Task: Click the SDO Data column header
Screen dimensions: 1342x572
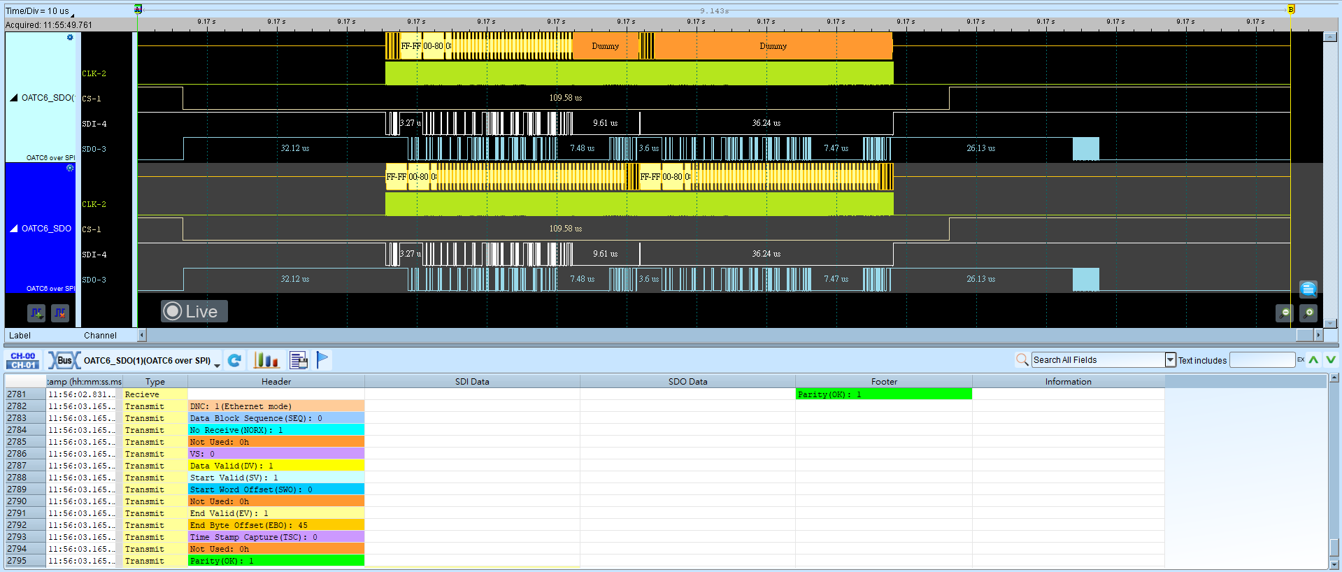Action: click(x=687, y=381)
